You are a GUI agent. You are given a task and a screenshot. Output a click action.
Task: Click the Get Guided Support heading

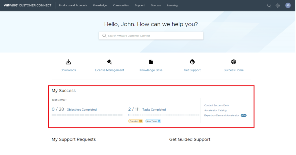190,139
